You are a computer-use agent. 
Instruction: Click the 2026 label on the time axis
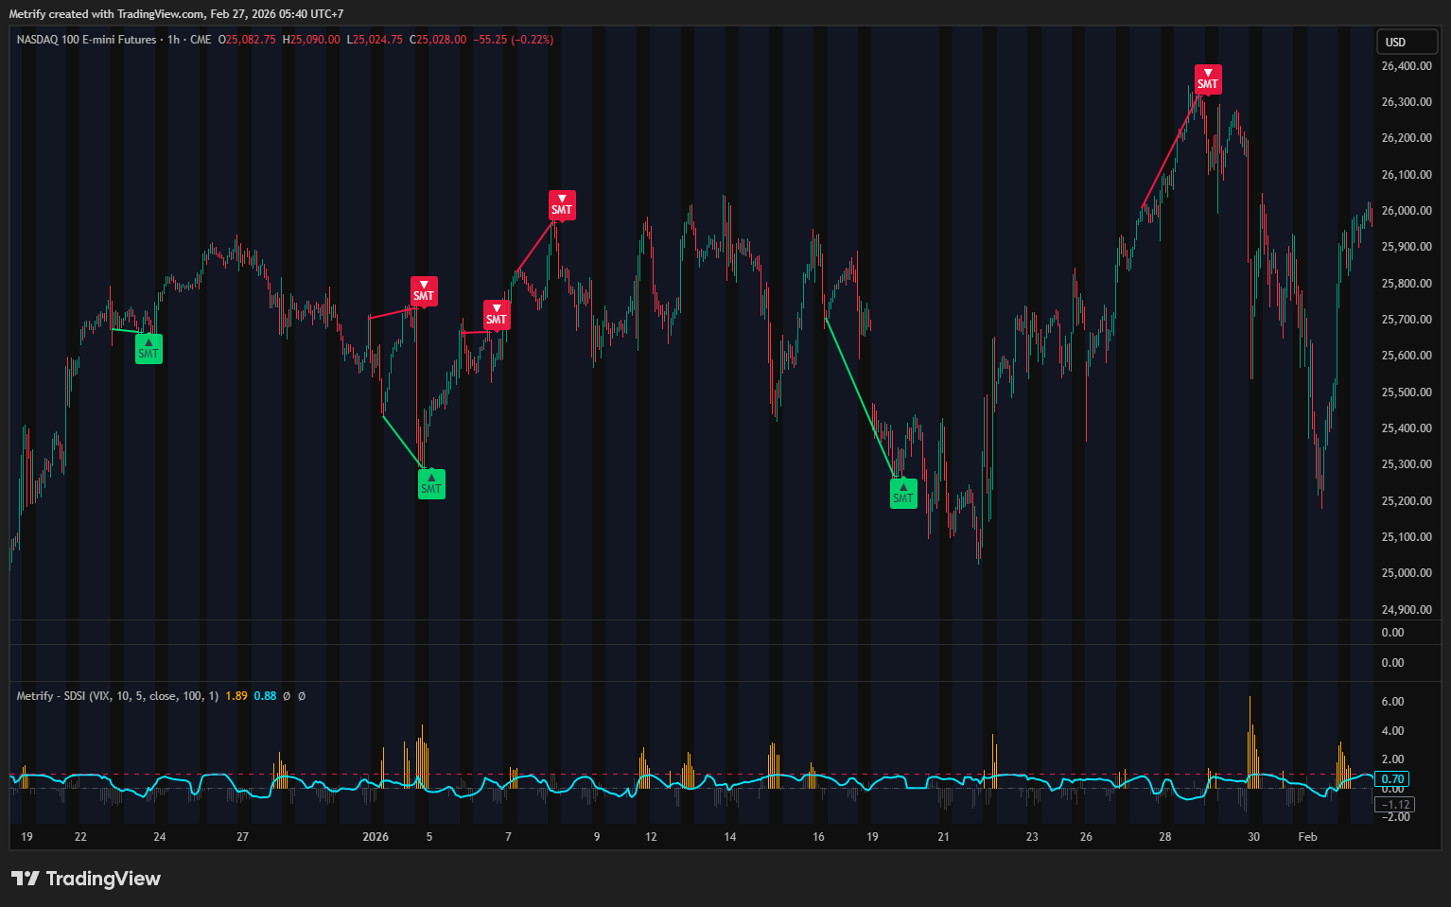(376, 837)
